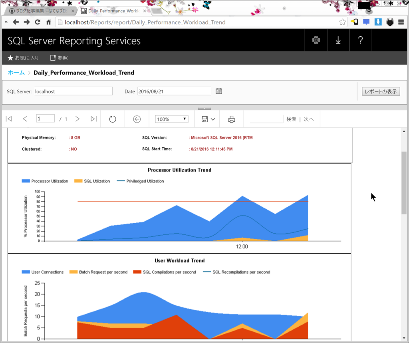Click scrollbar down arrow

coord(404,338)
